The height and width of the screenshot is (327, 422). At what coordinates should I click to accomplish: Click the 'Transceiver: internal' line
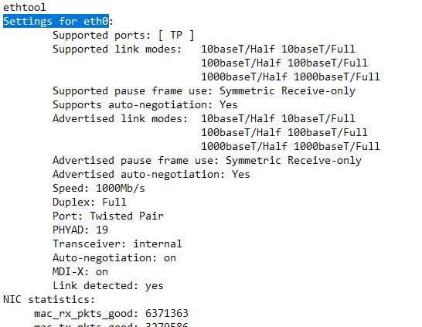pyautogui.click(x=117, y=244)
